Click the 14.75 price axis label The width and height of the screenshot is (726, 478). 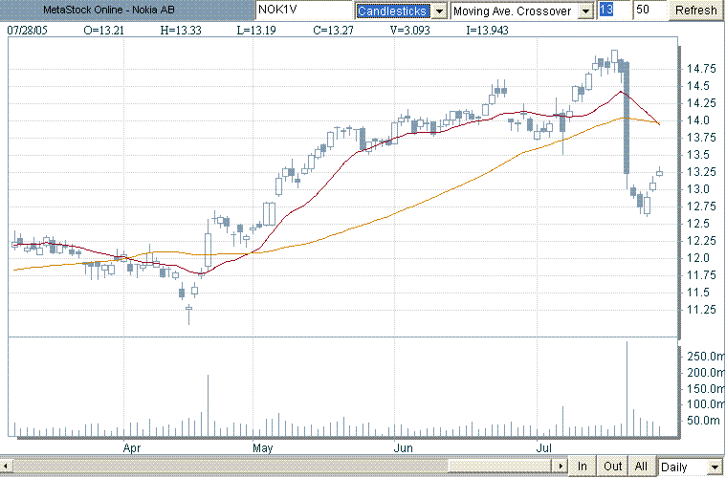pos(701,69)
